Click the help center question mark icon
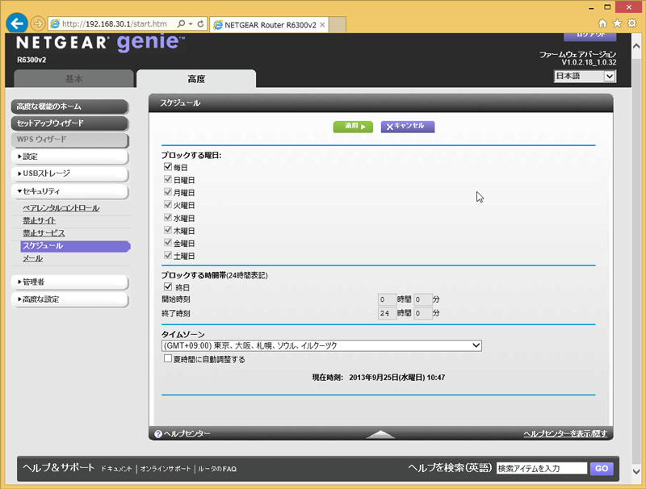 [158, 434]
